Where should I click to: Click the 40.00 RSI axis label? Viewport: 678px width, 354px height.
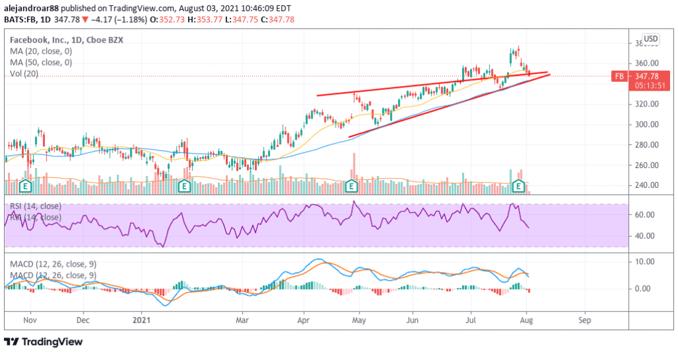(x=644, y=236)
